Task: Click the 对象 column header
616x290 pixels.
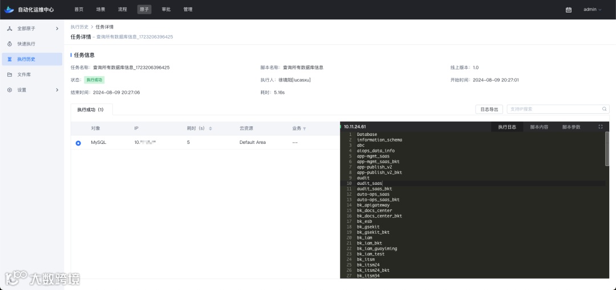Action: pyautogui.click(x=95, y=129)
